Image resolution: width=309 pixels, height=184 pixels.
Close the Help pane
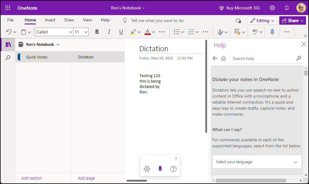point(304,45)
